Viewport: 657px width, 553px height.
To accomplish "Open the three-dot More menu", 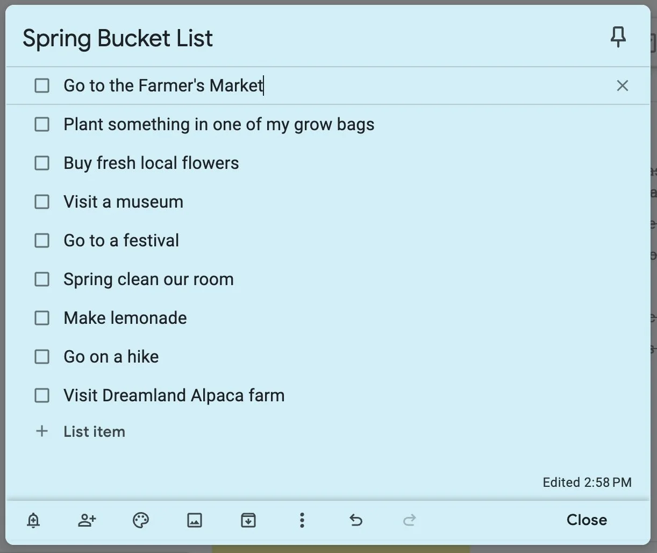I will tap(302, 520).
